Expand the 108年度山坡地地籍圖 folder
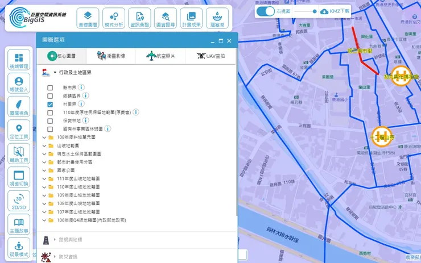 click(44, 203)
